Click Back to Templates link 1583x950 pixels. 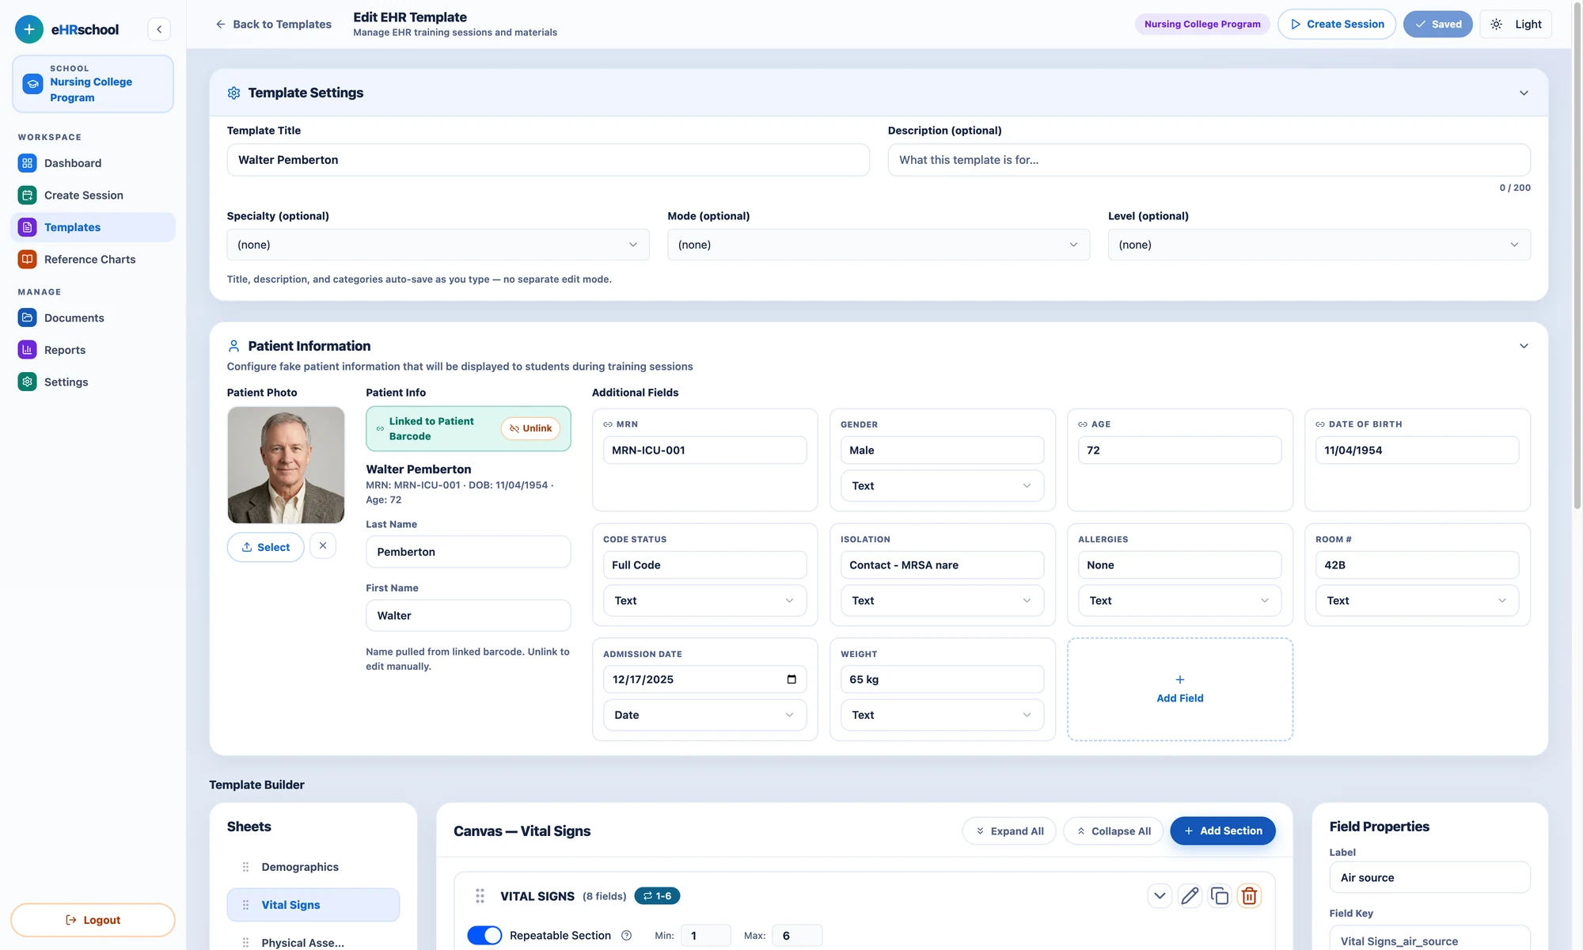(273, 24)
